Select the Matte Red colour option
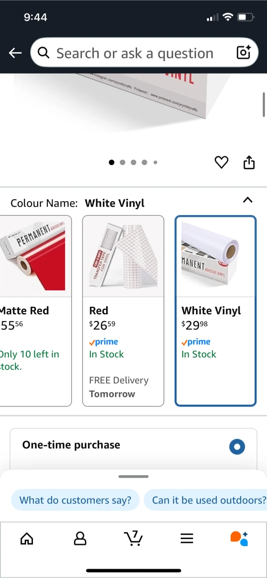267x578 pixels. (35, 311)
